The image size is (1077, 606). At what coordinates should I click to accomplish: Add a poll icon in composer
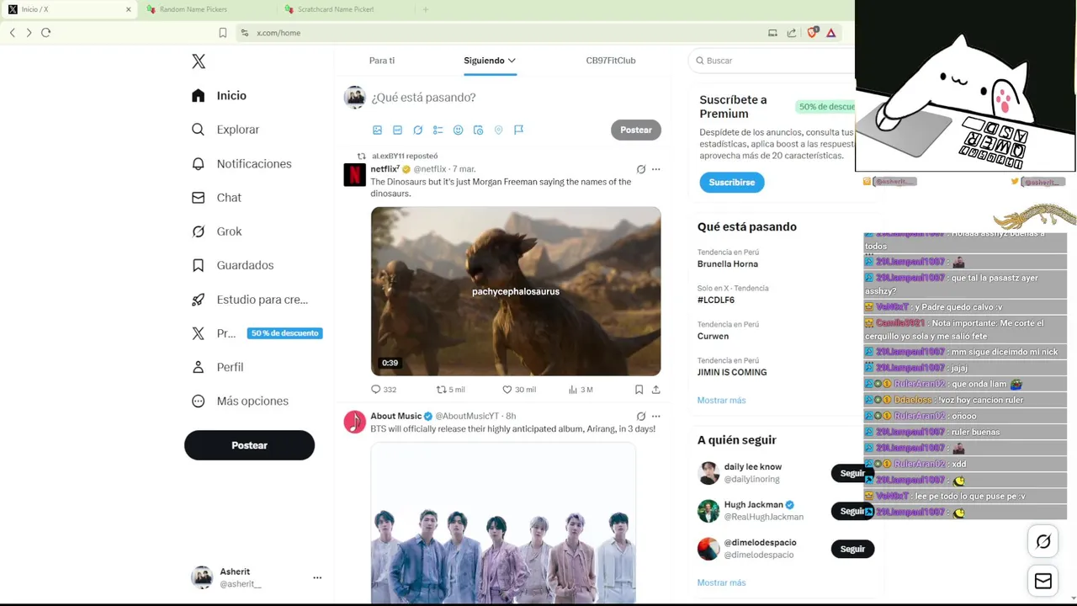438,130
